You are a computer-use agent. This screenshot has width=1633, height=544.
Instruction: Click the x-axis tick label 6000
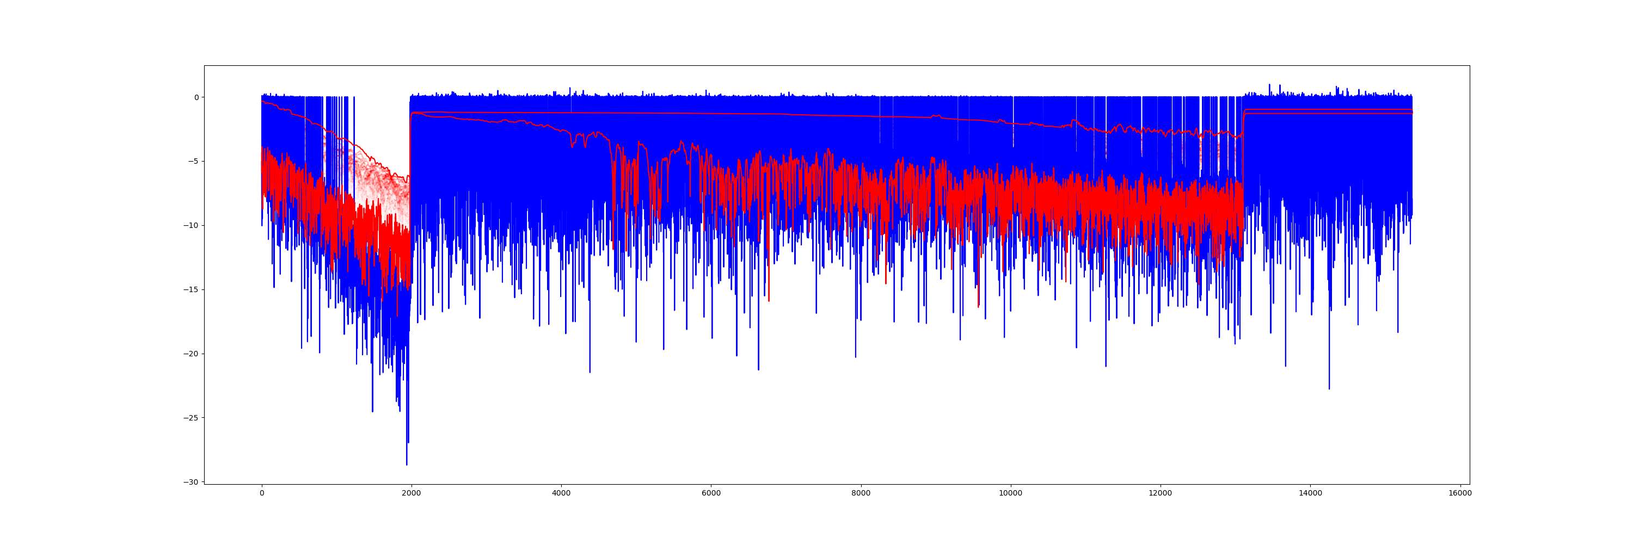click(711, 493)
